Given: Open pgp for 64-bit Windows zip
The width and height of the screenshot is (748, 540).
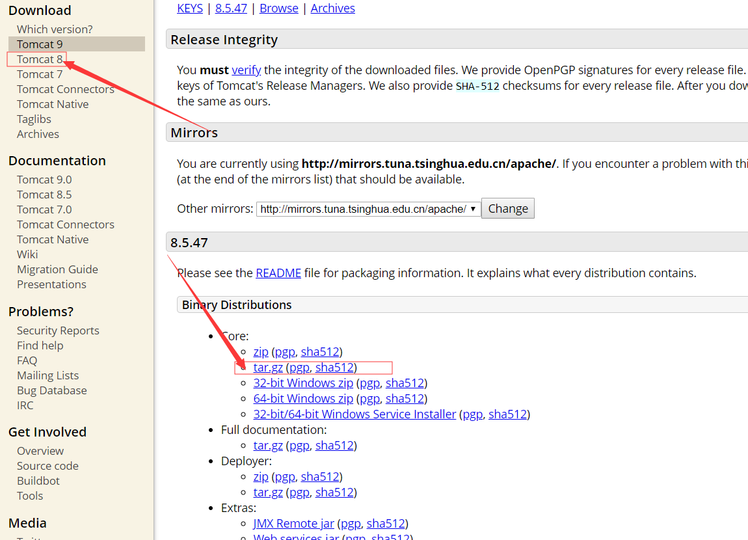Looking at the screenshot, I should coord(369,398).
